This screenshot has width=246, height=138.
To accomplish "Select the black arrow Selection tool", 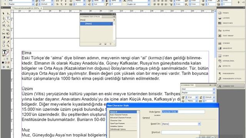I will click(x=3, y=14).
